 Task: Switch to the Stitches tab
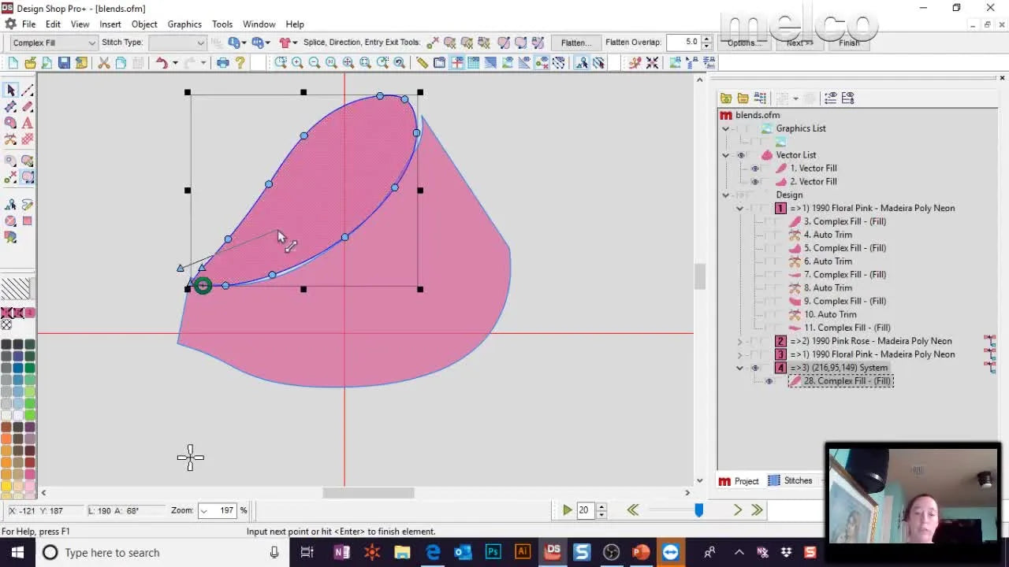790,480
